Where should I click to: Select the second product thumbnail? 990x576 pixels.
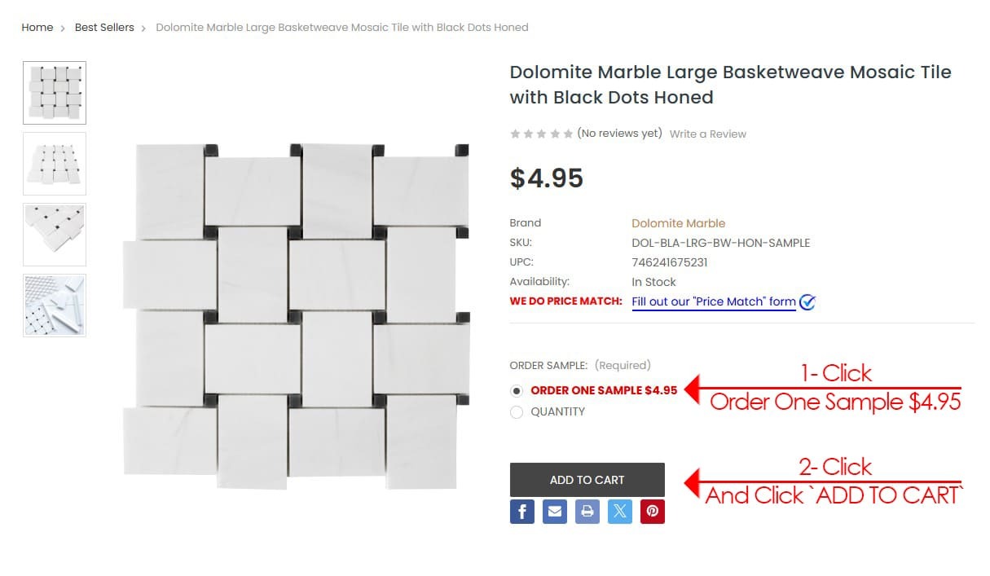click(54, 164)
